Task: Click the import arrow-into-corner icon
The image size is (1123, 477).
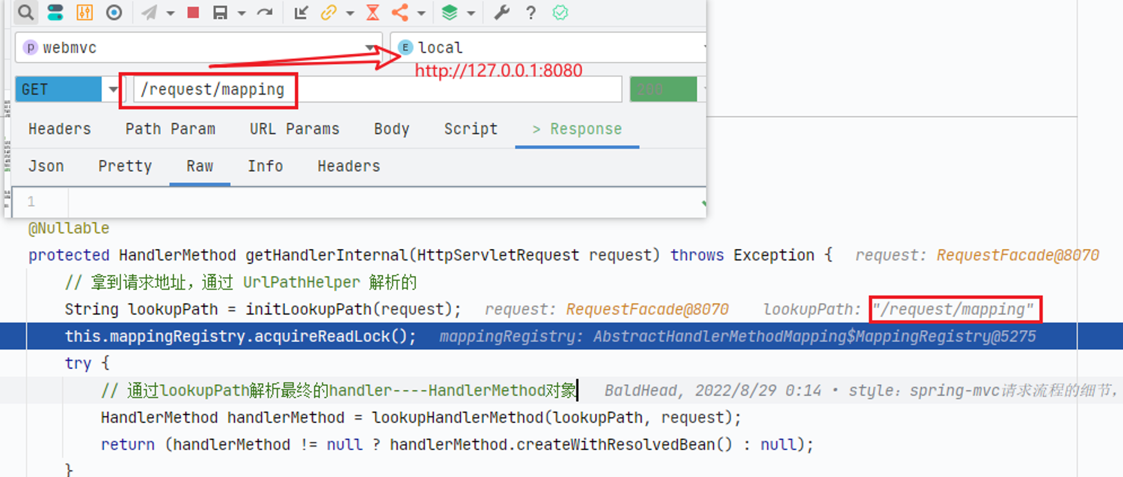Action: (x=301, y=12)
